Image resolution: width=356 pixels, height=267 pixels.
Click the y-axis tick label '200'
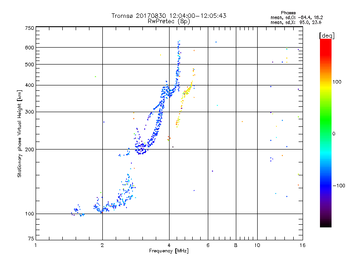click(x=29, y=150)
